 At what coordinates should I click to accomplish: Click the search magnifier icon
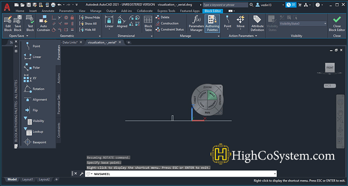[251, 5]
